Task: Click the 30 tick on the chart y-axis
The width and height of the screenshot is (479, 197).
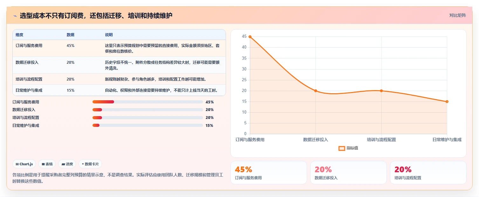Action: click(x=244, y=69)
